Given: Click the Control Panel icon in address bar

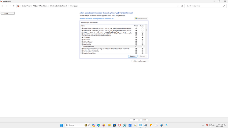Looking at the screenshot, I should click(x=18, y=6).
